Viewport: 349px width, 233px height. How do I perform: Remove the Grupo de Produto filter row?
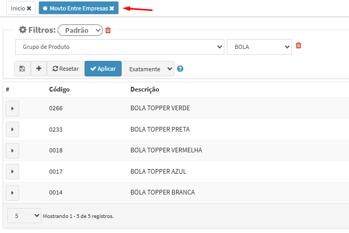[x=298, y=46]
